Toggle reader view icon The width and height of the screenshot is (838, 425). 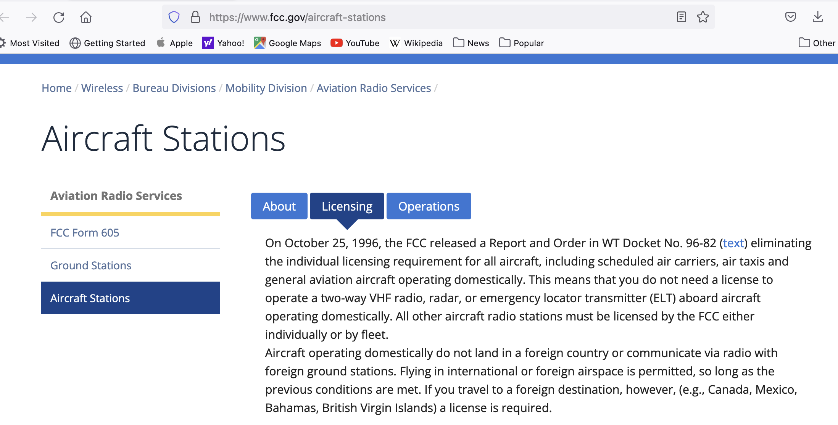(x=681, y=17)
